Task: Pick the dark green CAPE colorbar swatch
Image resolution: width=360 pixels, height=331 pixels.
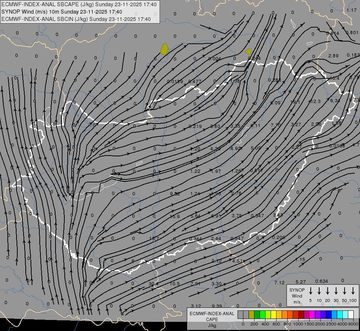Action: (x=257, y=314)
